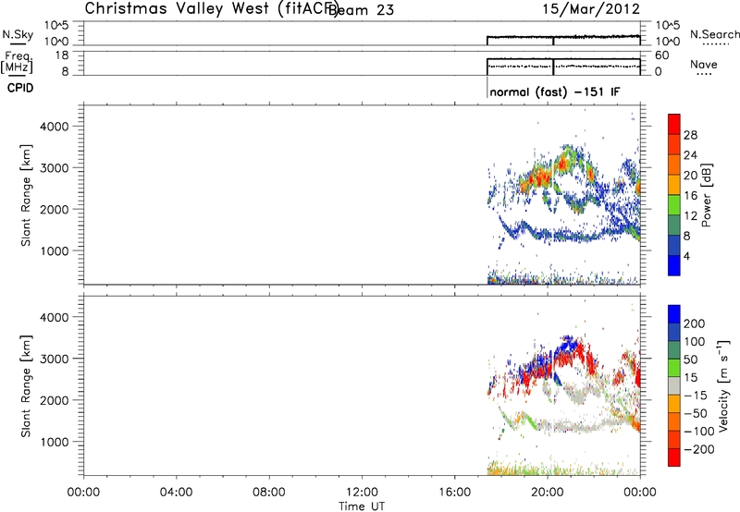This screenshot has width=740, height=512.
Task: Click the '4' tick on Power colorbar
Action: click(x=686, y=256)
